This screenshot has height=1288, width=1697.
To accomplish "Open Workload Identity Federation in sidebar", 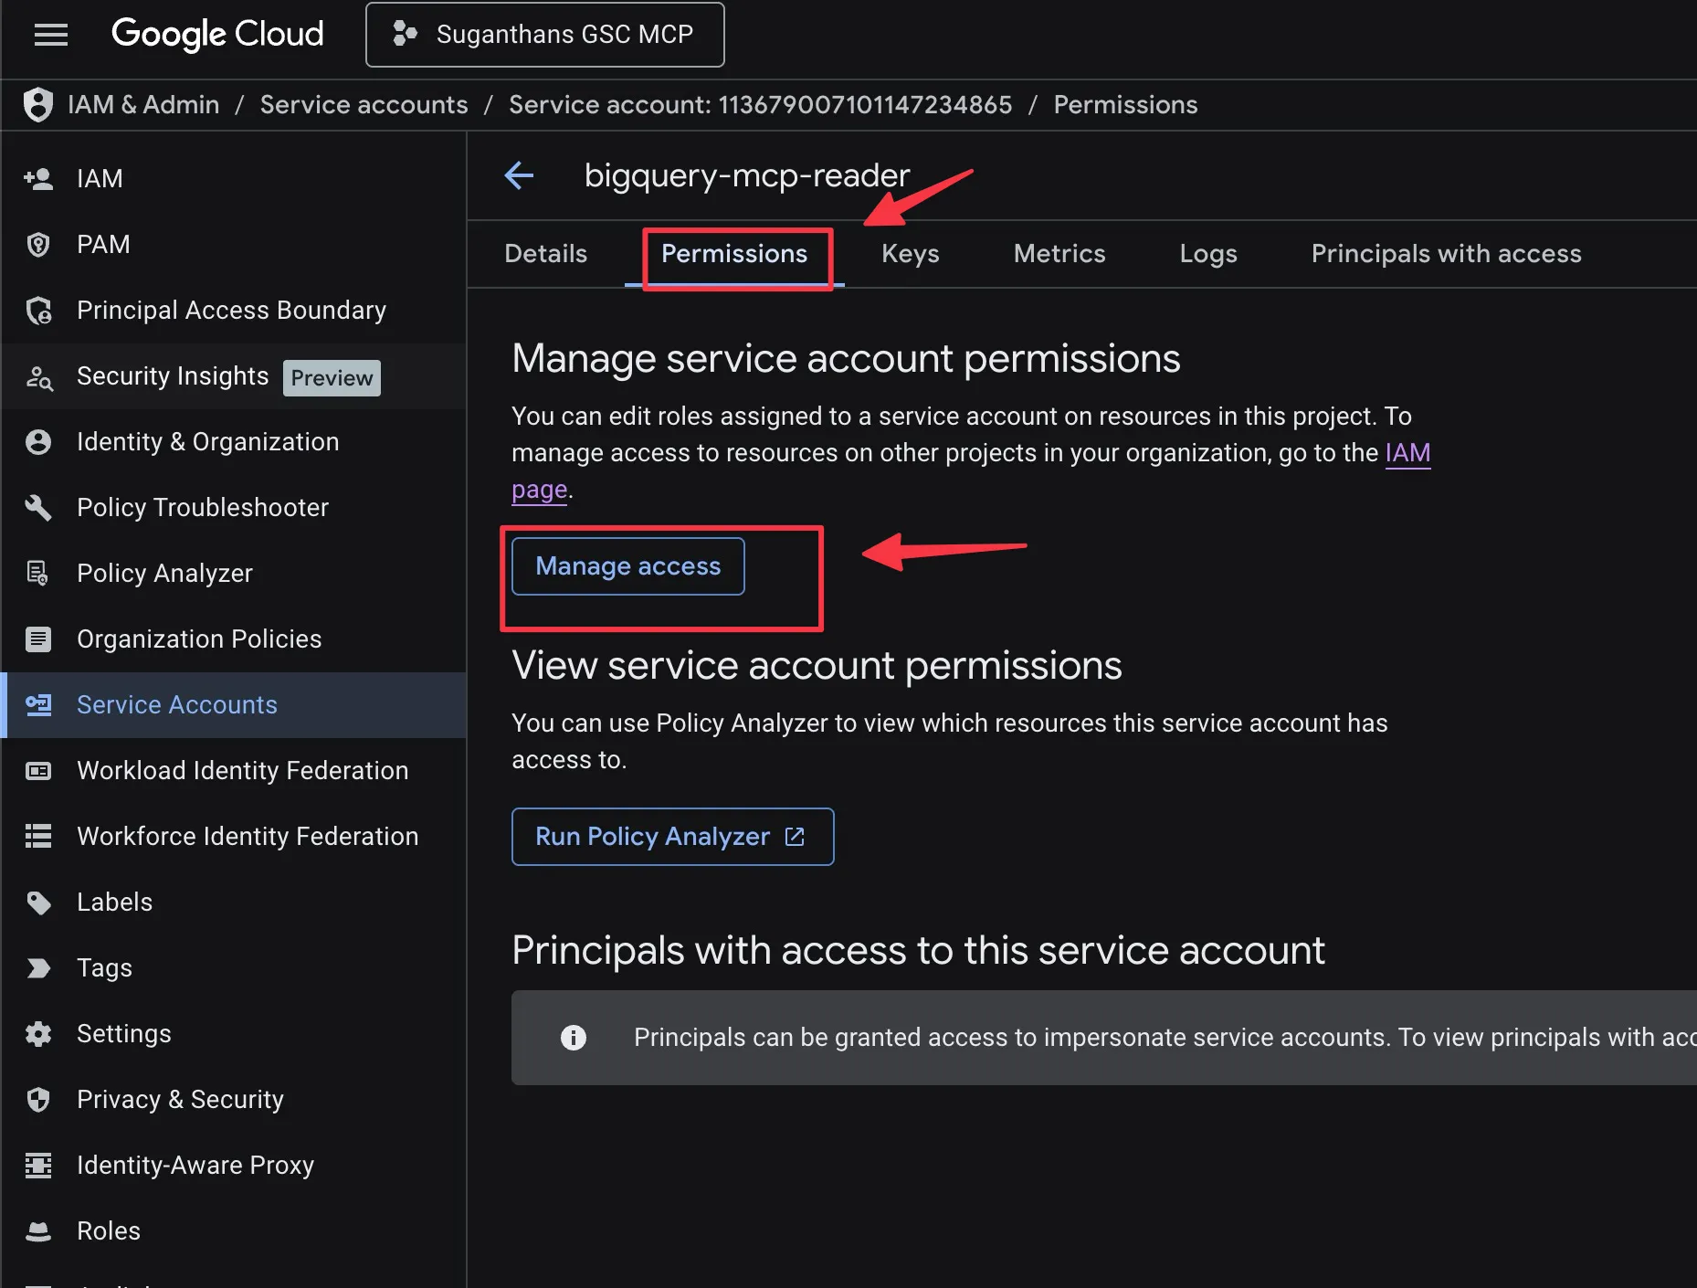I will (x=242, y=771).
